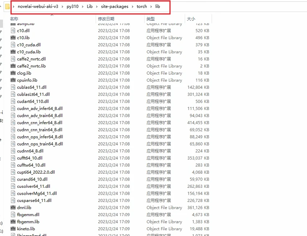Select file cudnn_adv_train64_8.dll

40,116
